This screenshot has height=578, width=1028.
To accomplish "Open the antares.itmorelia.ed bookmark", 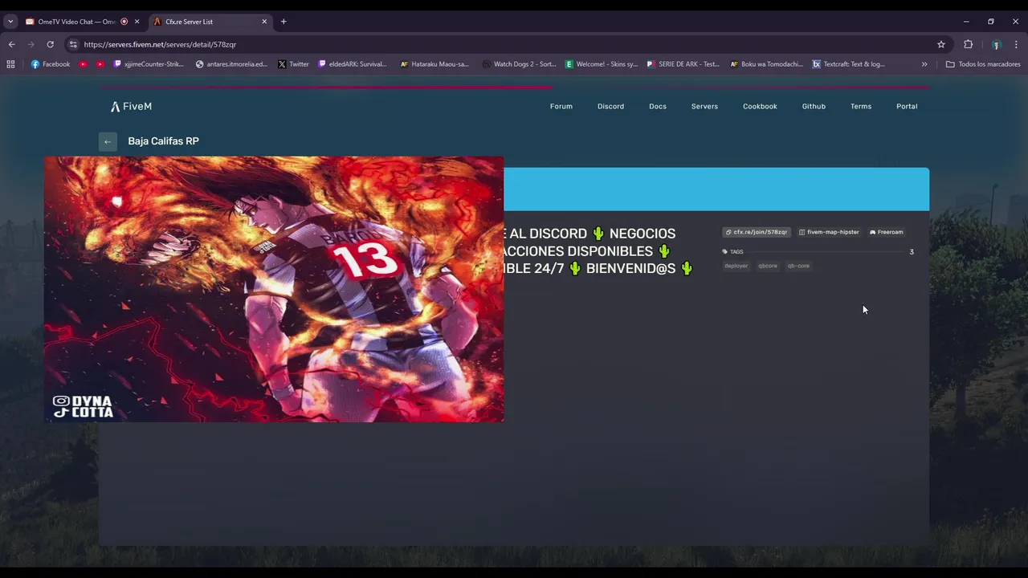I will 231,64.
